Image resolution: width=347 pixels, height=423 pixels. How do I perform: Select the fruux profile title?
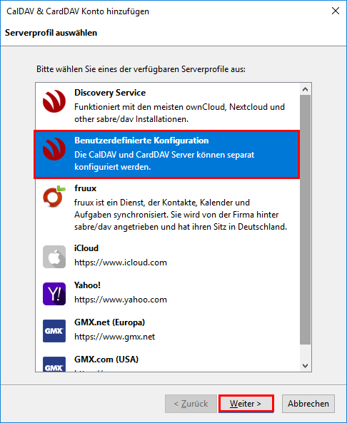click(x=86, y=188)
